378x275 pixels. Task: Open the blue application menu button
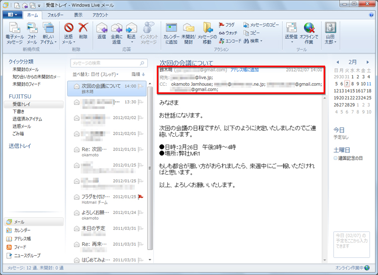pyautogui.click(x=13, y=15)
